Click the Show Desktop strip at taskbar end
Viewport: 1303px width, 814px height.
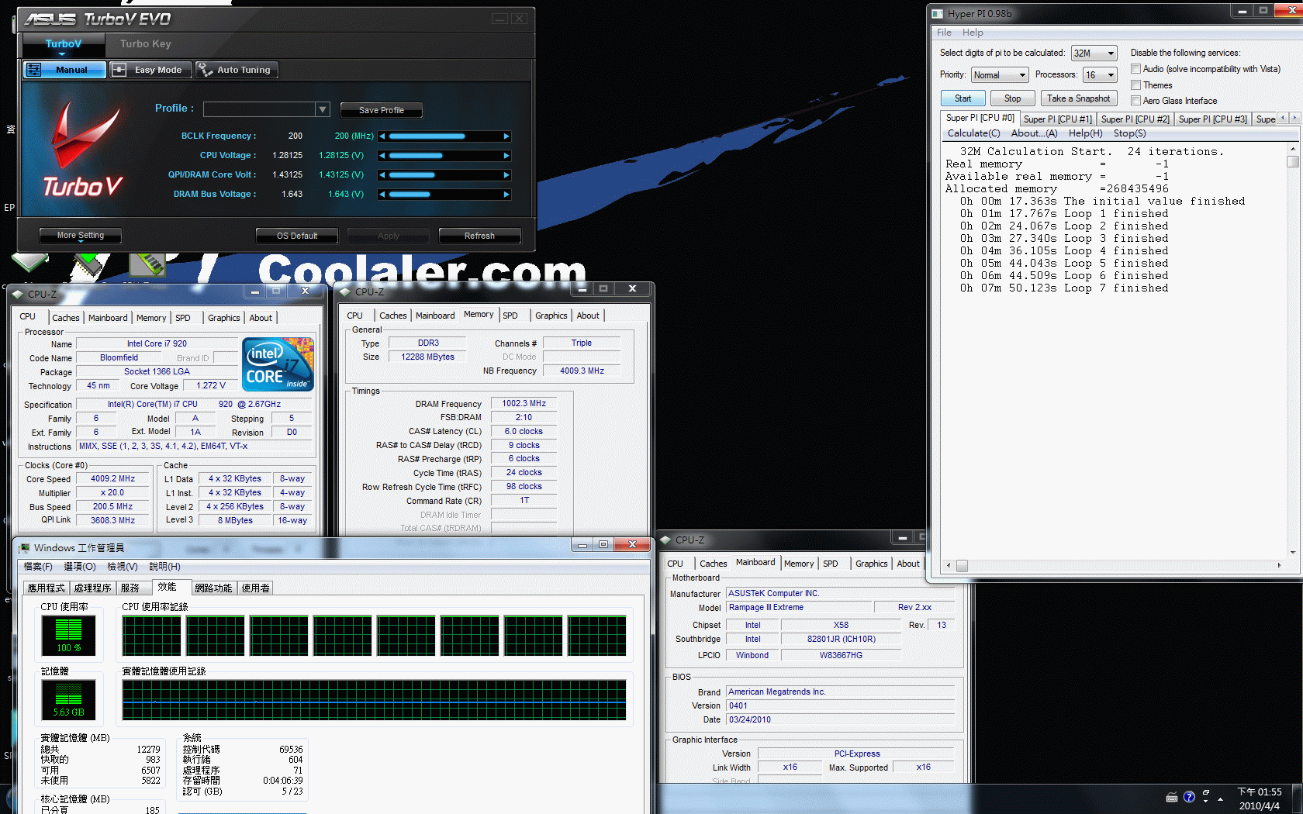(1297, 798)
